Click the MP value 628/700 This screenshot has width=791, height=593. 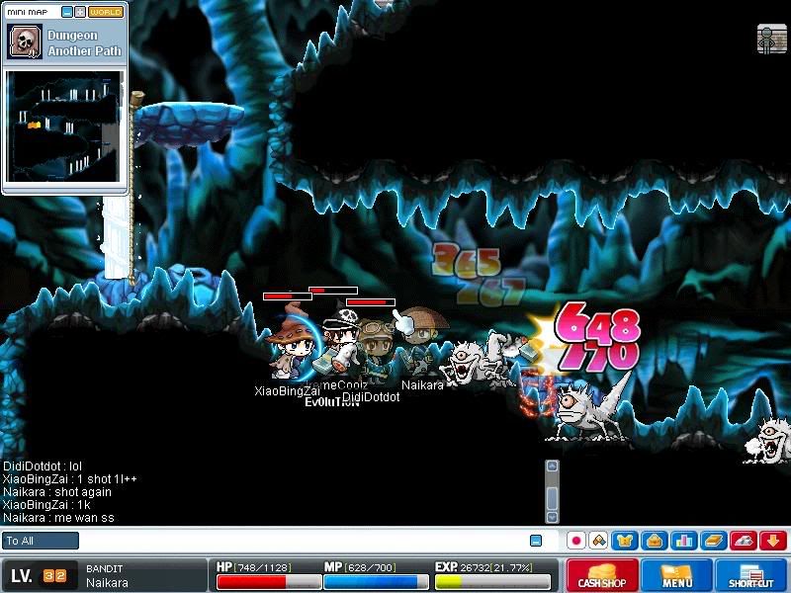368,567
